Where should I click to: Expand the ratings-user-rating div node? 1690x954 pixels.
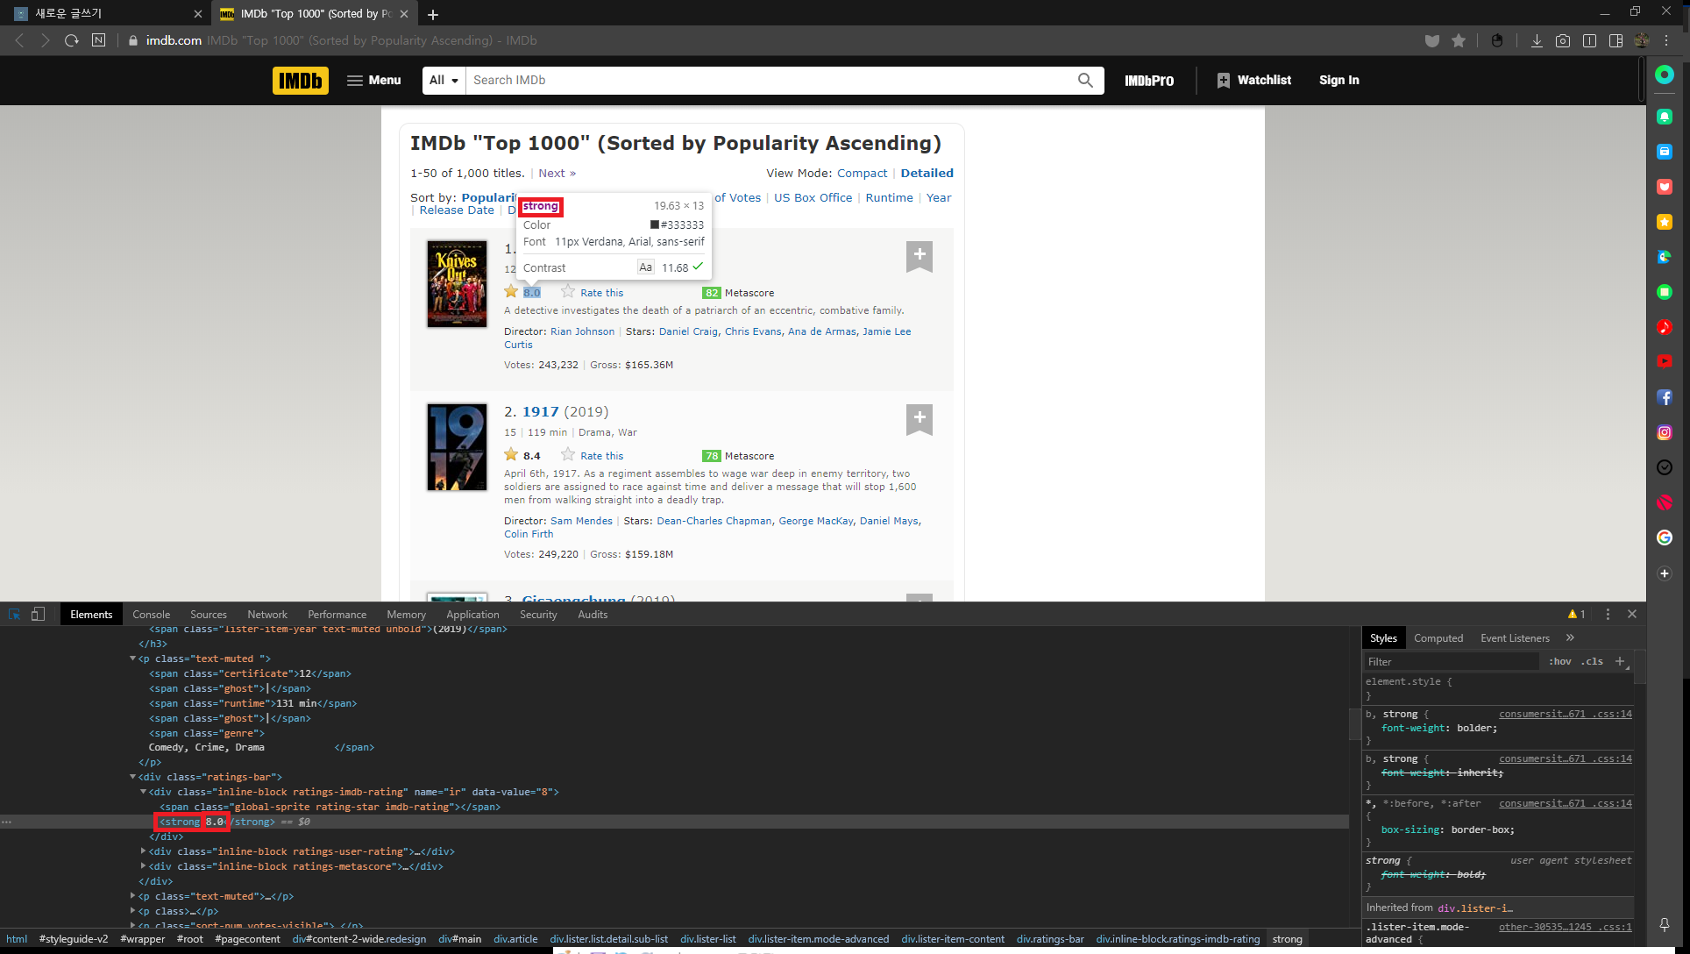[143, 851]
